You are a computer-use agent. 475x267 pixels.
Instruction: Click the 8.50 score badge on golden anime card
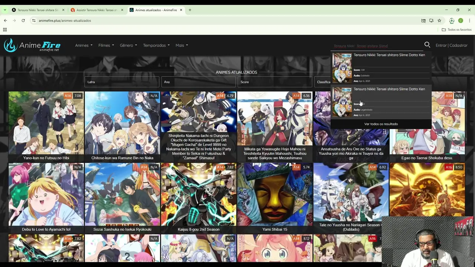click(459, 167)
